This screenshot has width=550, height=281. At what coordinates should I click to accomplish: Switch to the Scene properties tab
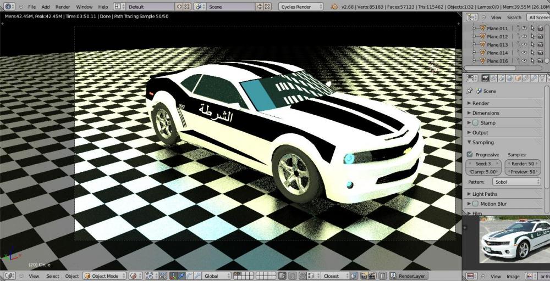coord(502,78)
